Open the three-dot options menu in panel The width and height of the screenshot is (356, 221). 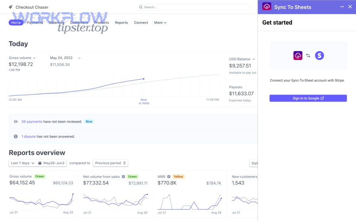coord(342,7)
